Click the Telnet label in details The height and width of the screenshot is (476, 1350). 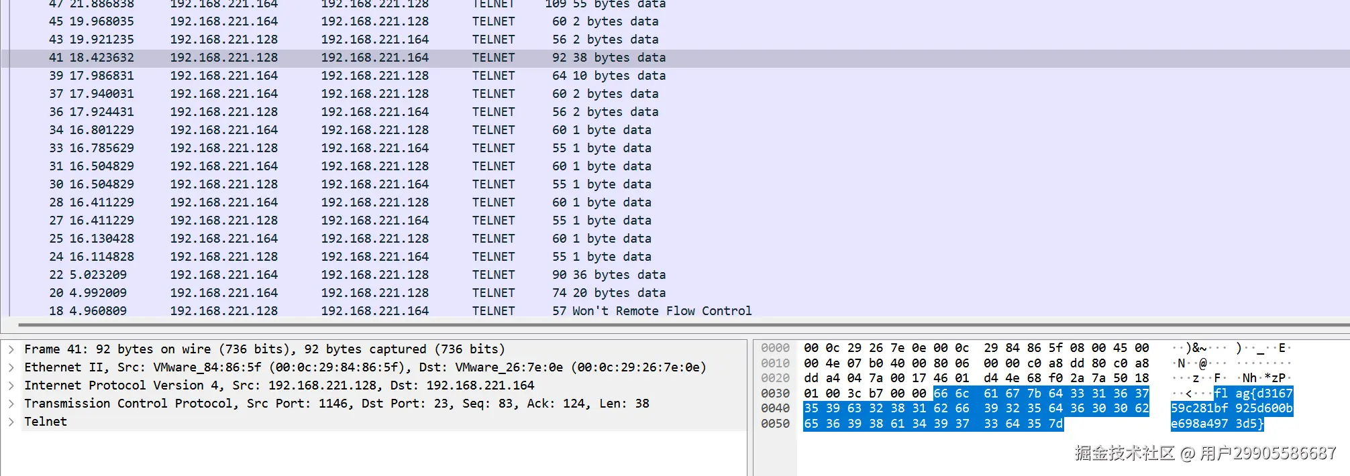click(x=46, y=422)
